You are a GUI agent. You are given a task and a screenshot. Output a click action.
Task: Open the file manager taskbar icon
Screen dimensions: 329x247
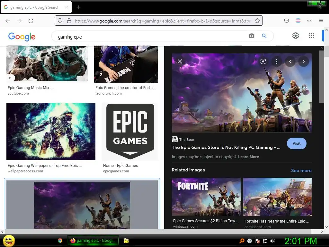126,241
